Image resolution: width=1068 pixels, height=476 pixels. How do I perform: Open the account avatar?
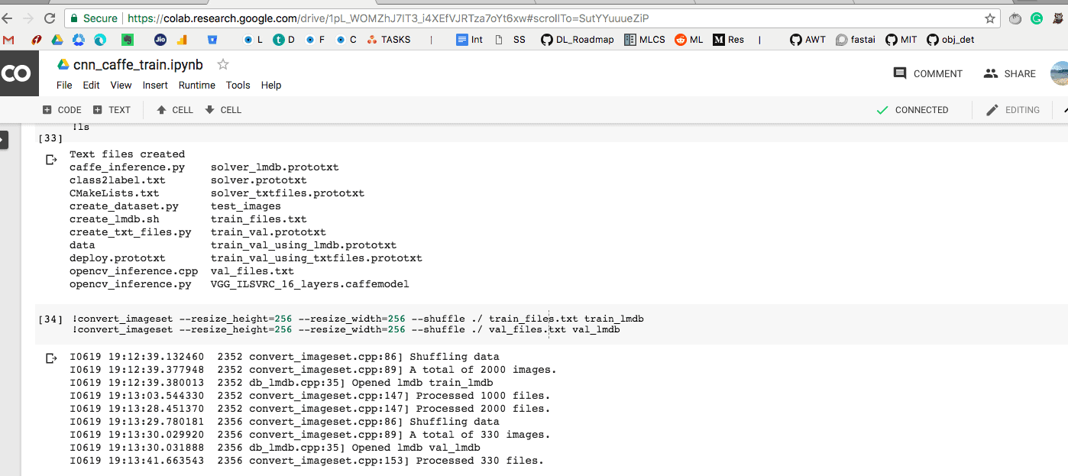click(1059, 73)
